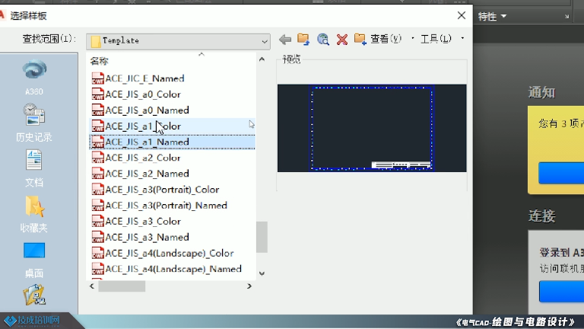Image resolution: width=584 pixels, height=329 pixels.
Task: Open 收藏夹 favorites location
Action: pyautogui.click(x=34, y=214)
